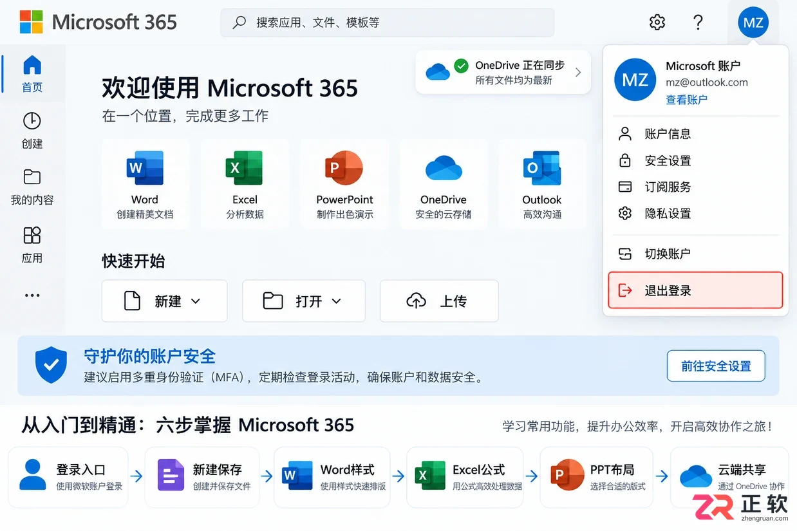Open 我的内容 in the sidebar
Screen dimensions: 797x531
click(x=32, y=187)
